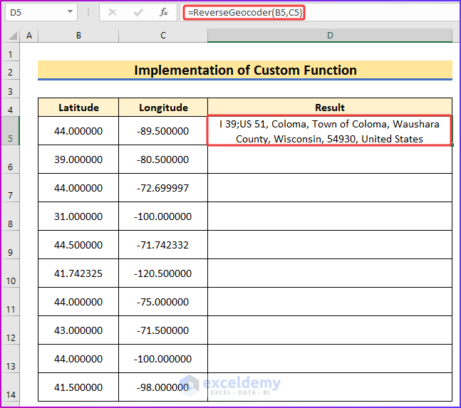Select longitude cell -120.500000

pyautogui.click(x=163, y=273)
